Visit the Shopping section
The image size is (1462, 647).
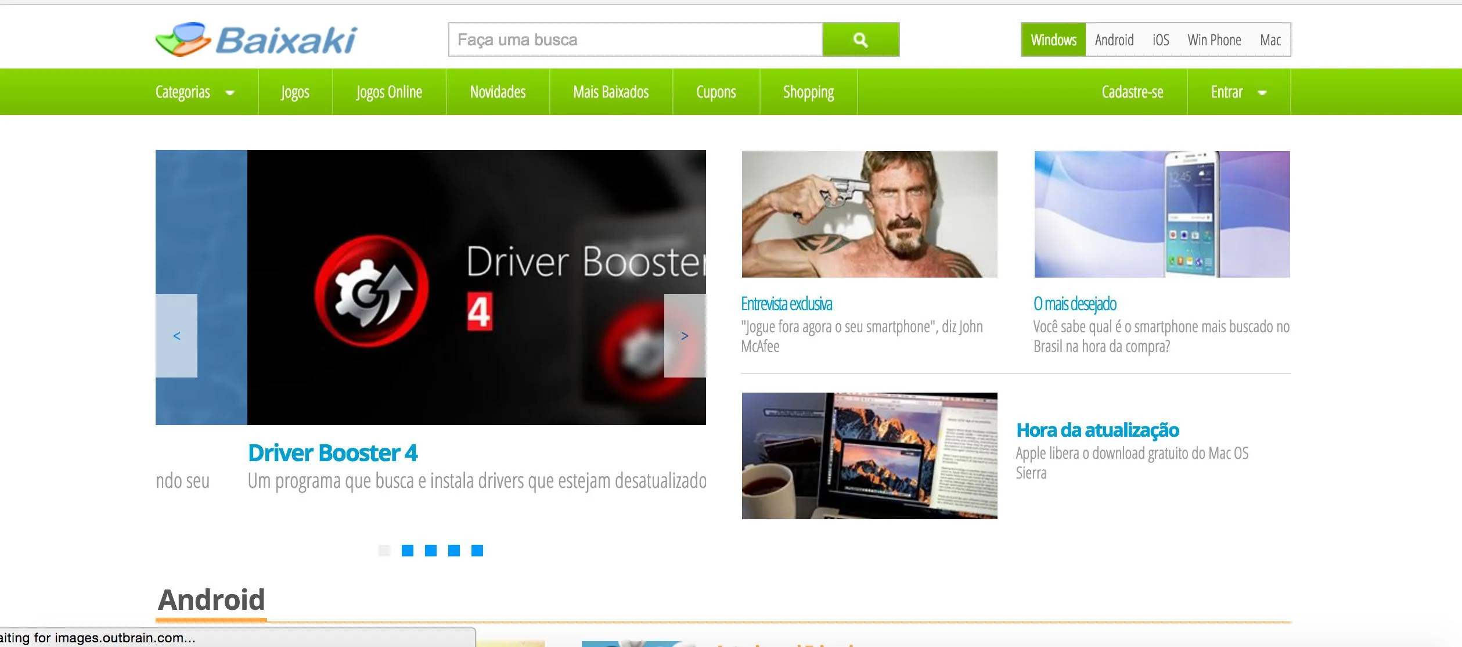coord(808,92)
